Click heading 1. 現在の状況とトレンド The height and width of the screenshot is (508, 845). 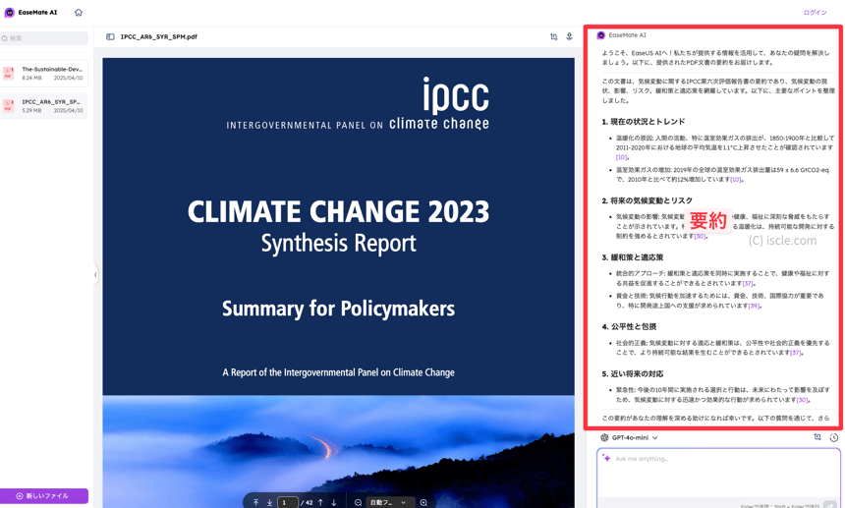643,122
